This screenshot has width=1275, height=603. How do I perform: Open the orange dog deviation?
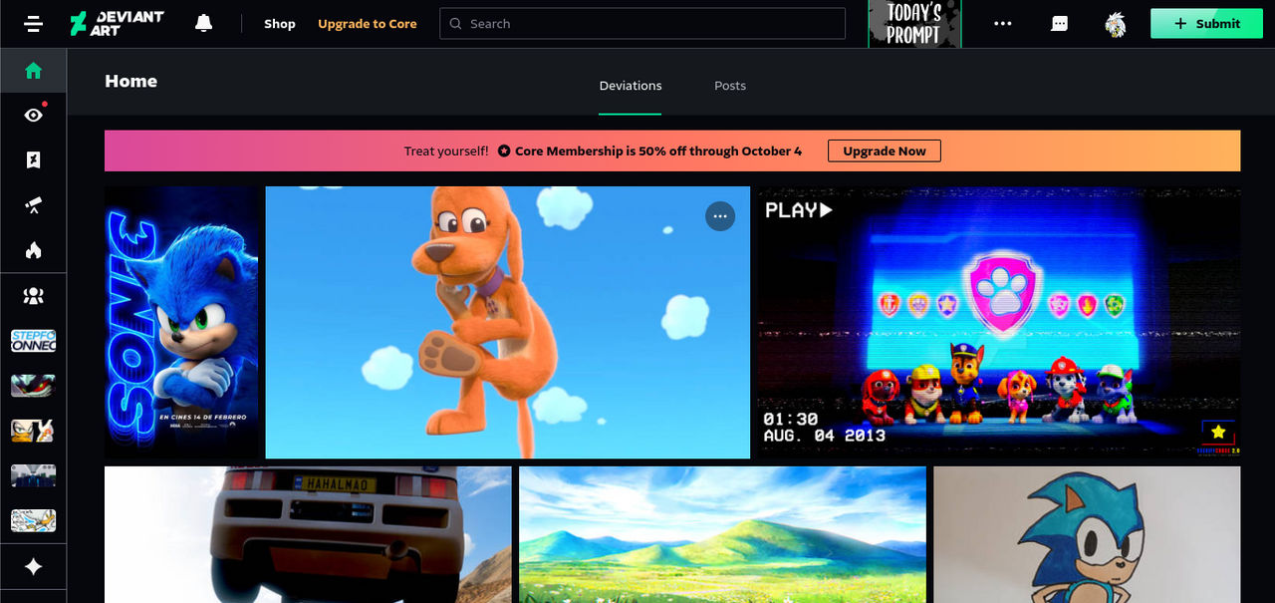click(x=508, y=323)
